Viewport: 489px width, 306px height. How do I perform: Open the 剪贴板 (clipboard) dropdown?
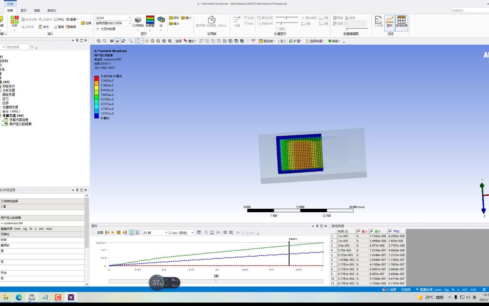point(267,41)
